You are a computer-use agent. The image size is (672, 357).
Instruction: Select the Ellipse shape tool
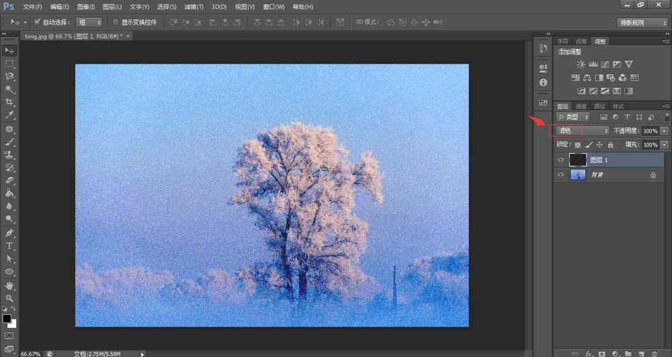click(x=9, y=272)
